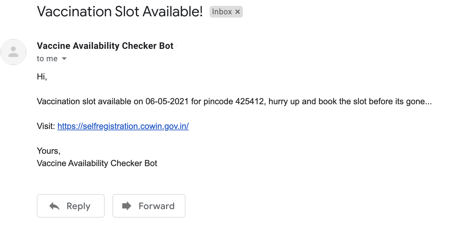The width and height of the screenshot is (459, 228).
Task: Reply to this email
Action: coord(71,206)
